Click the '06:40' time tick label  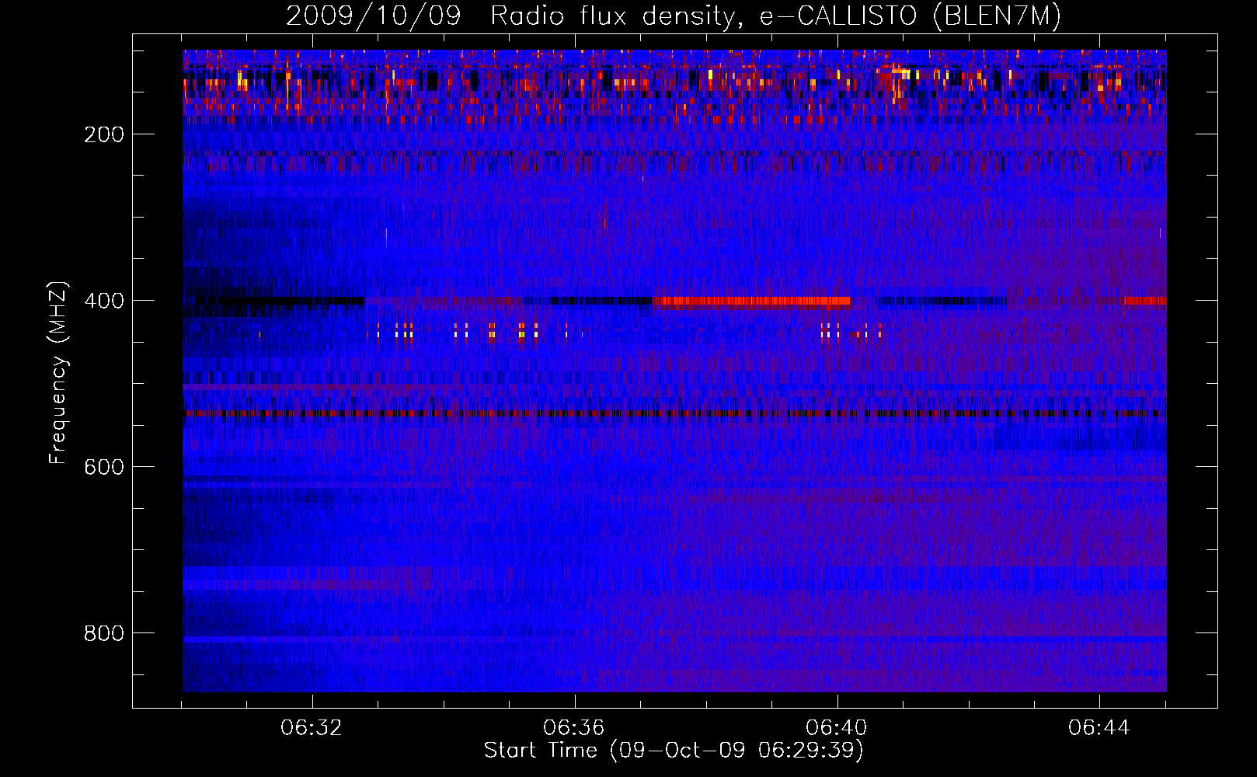pos(837,728)
